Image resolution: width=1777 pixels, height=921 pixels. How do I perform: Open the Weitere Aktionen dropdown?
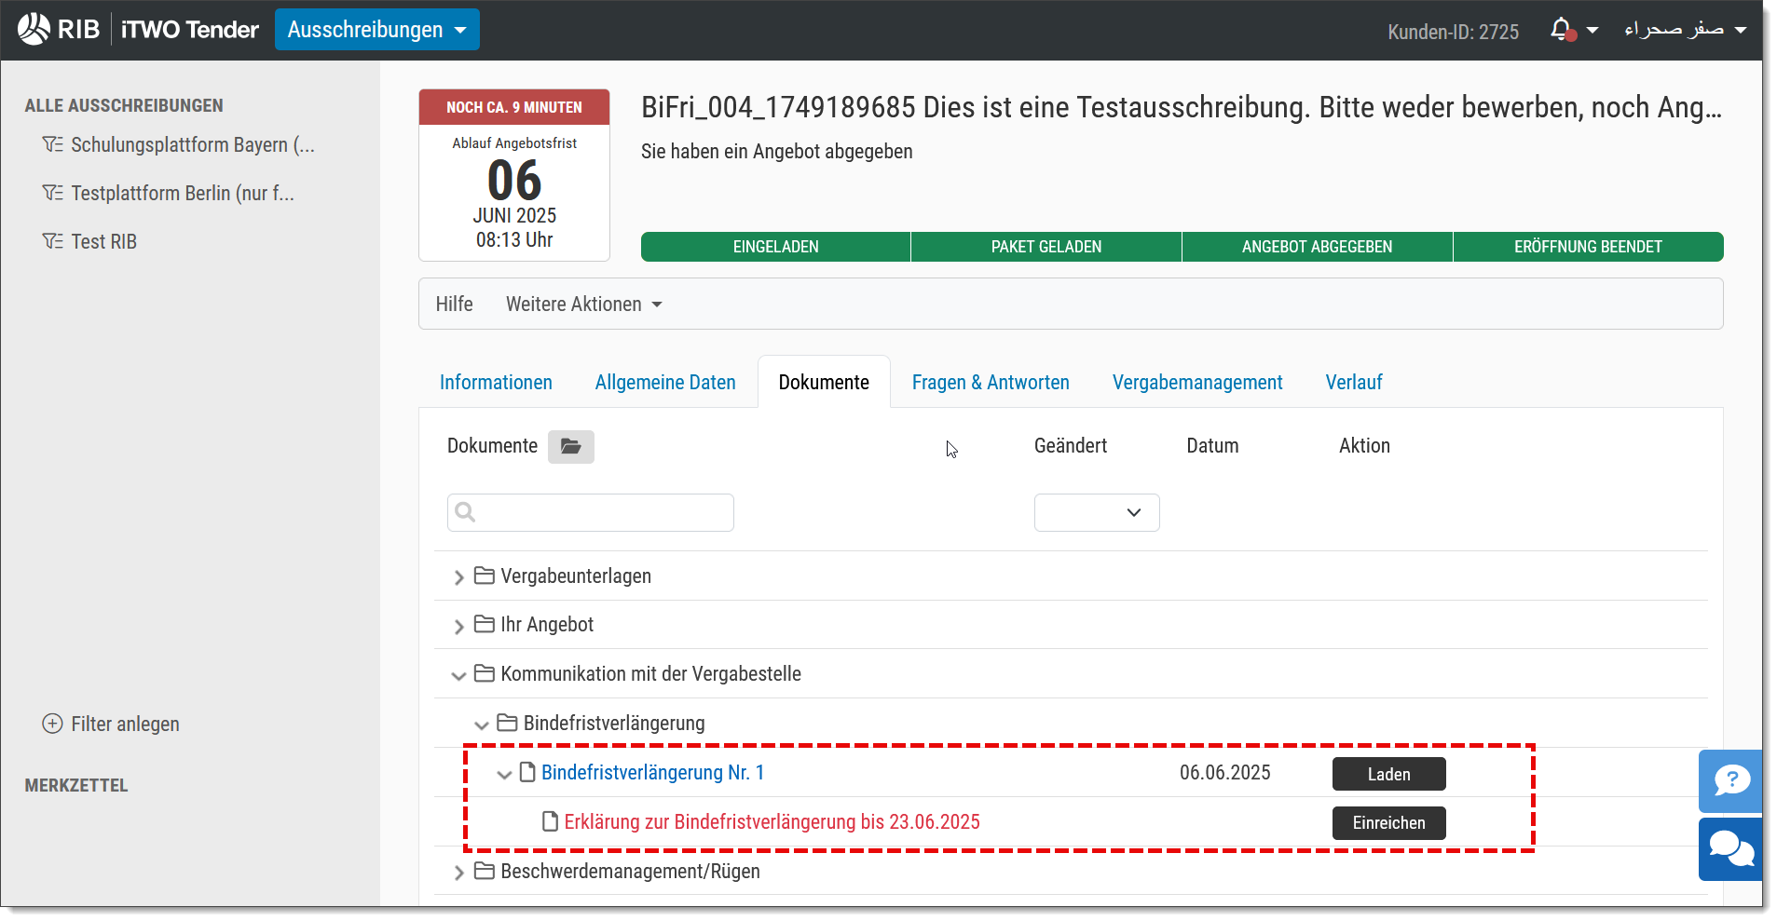pyautogui.click(x=584, y=305)
